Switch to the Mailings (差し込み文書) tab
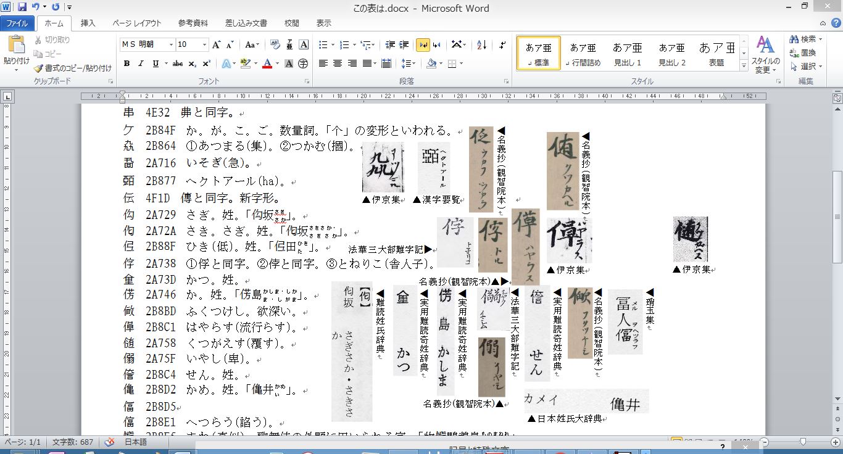 click(246, 23)
